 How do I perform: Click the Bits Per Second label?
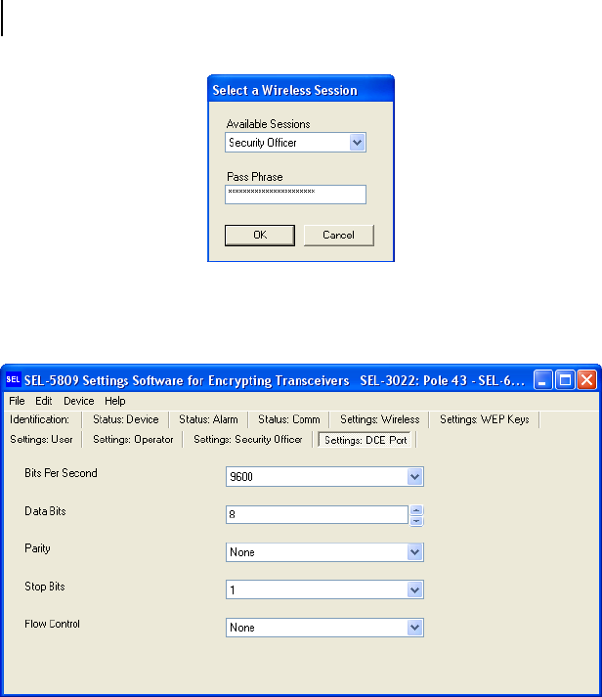coord(61,473)
